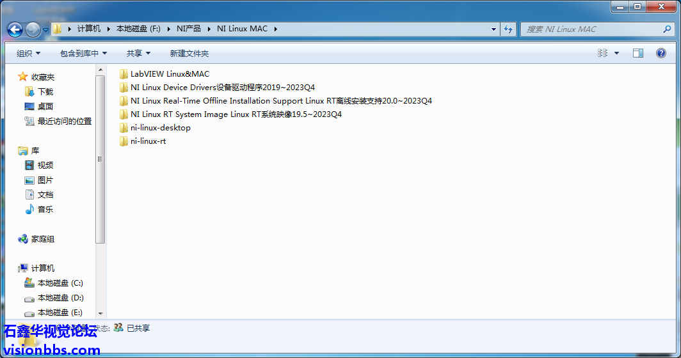Open the address bar history dropdown
681x358 pixels.
493,29
